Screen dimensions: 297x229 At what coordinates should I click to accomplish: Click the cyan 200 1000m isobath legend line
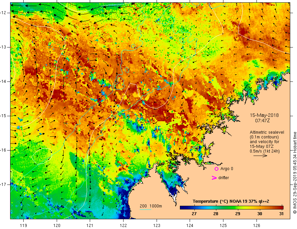coord(145,209)
